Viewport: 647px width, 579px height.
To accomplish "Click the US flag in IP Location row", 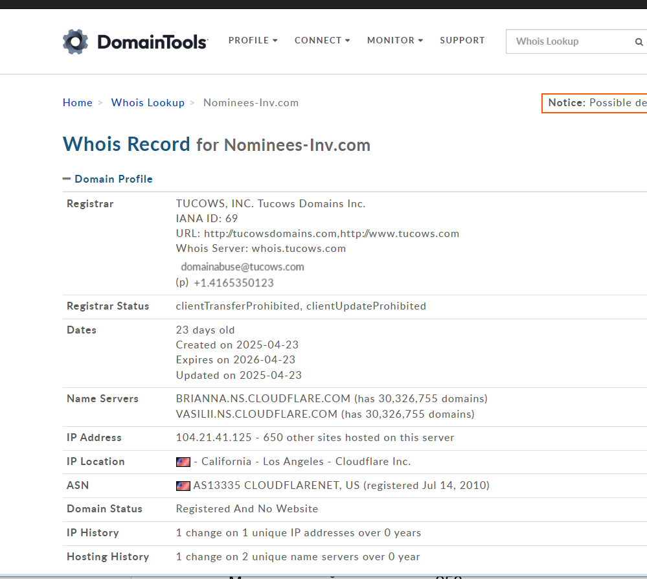I will [x=183, y=462].
